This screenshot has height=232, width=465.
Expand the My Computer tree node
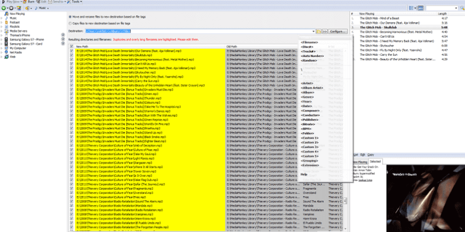[x=2, y=48]
